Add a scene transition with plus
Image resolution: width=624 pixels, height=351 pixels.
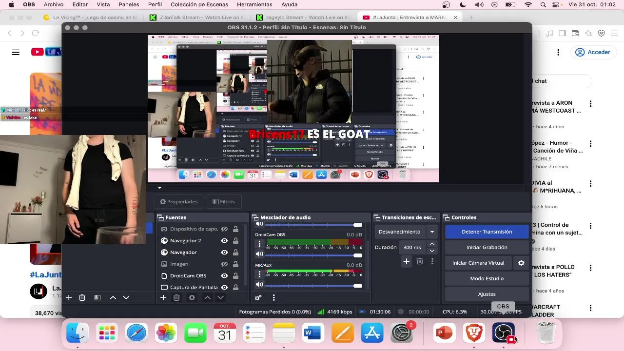[406, 262]
